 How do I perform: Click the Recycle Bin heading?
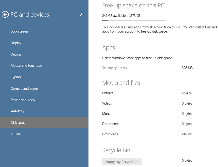point(116,150)
